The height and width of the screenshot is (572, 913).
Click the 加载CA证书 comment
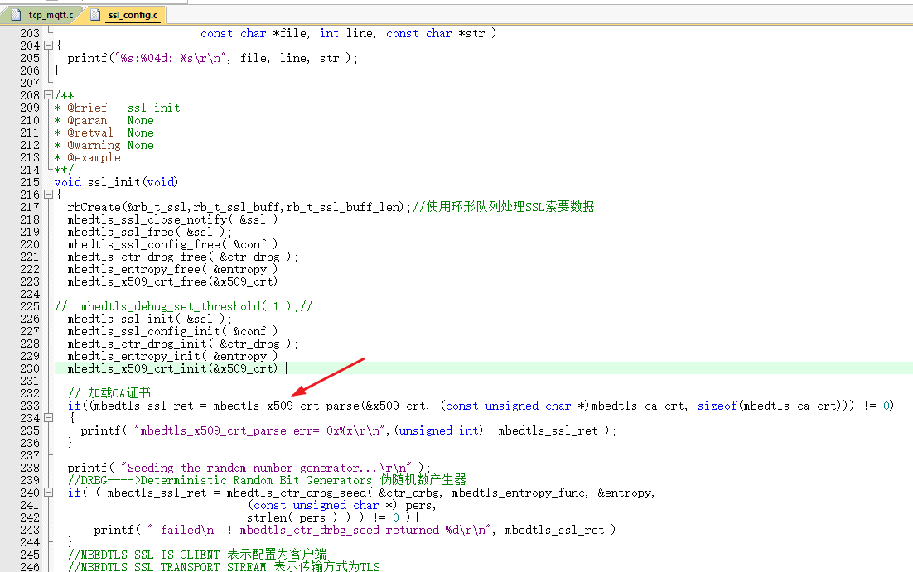pyautogui.click(x=109, y=393)
